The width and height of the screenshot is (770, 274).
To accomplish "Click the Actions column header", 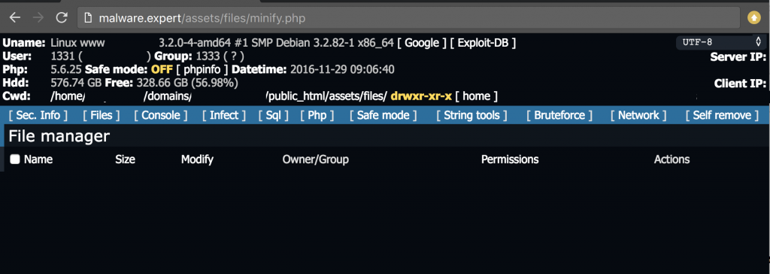I will click(671, 160).
